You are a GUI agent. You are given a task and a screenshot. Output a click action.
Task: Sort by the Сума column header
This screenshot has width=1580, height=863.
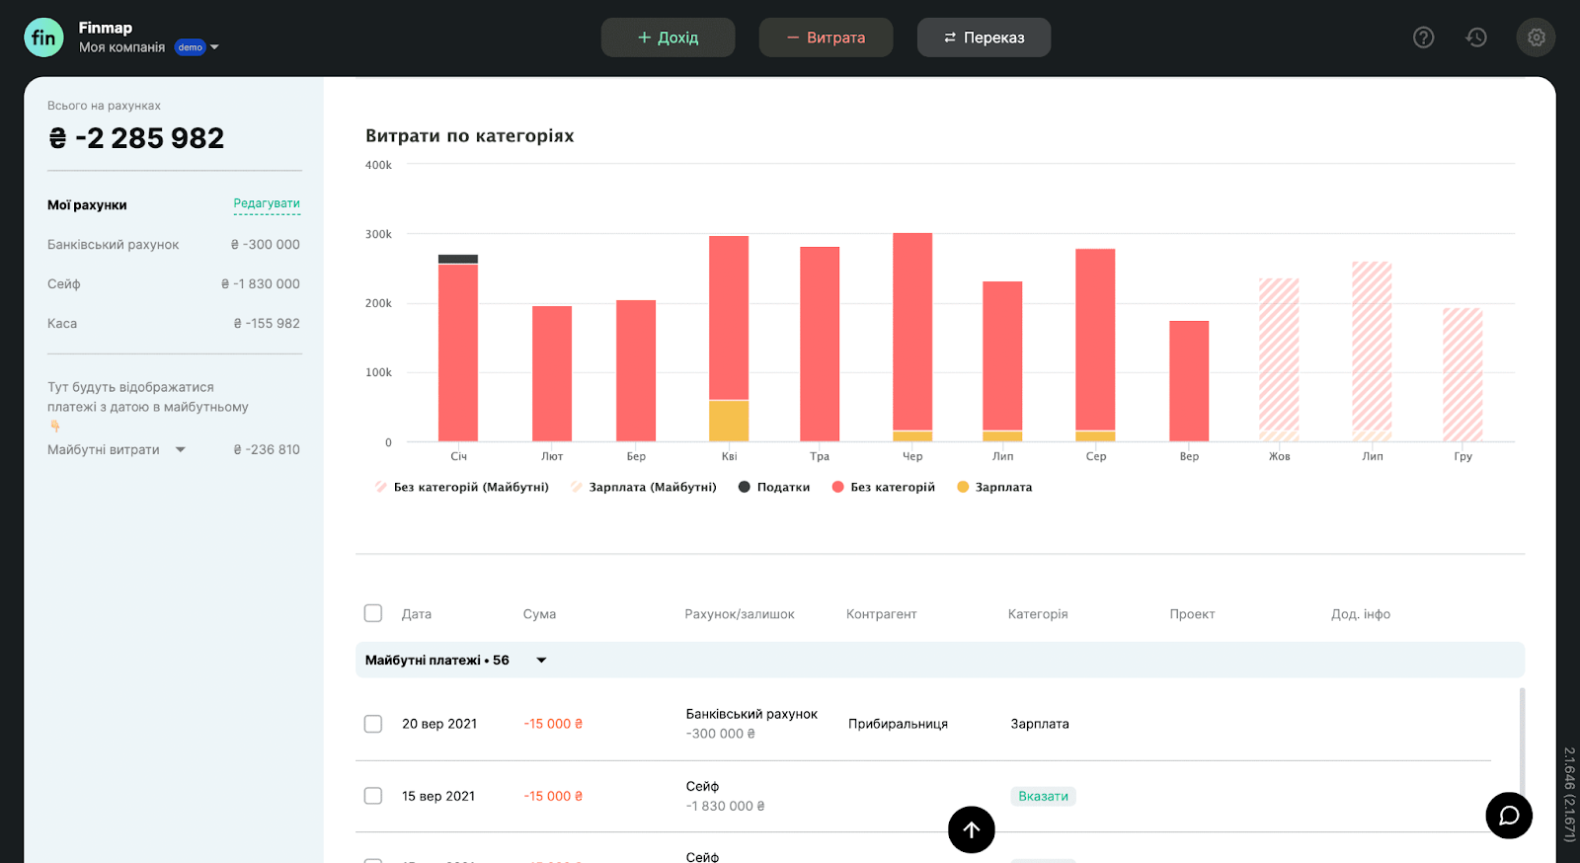(x=539, y=614)
